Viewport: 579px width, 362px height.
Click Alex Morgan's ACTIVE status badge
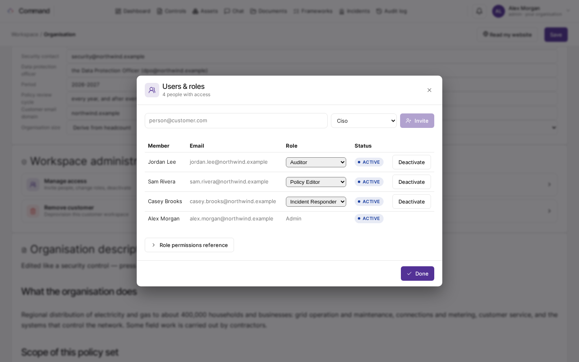click(x=369, y=219)
